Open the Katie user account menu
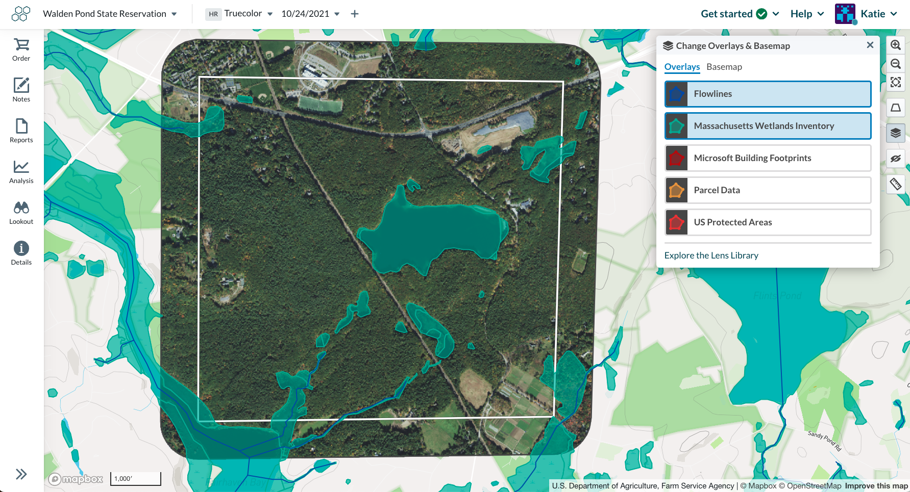910x492 pixels. pos(878,14)
